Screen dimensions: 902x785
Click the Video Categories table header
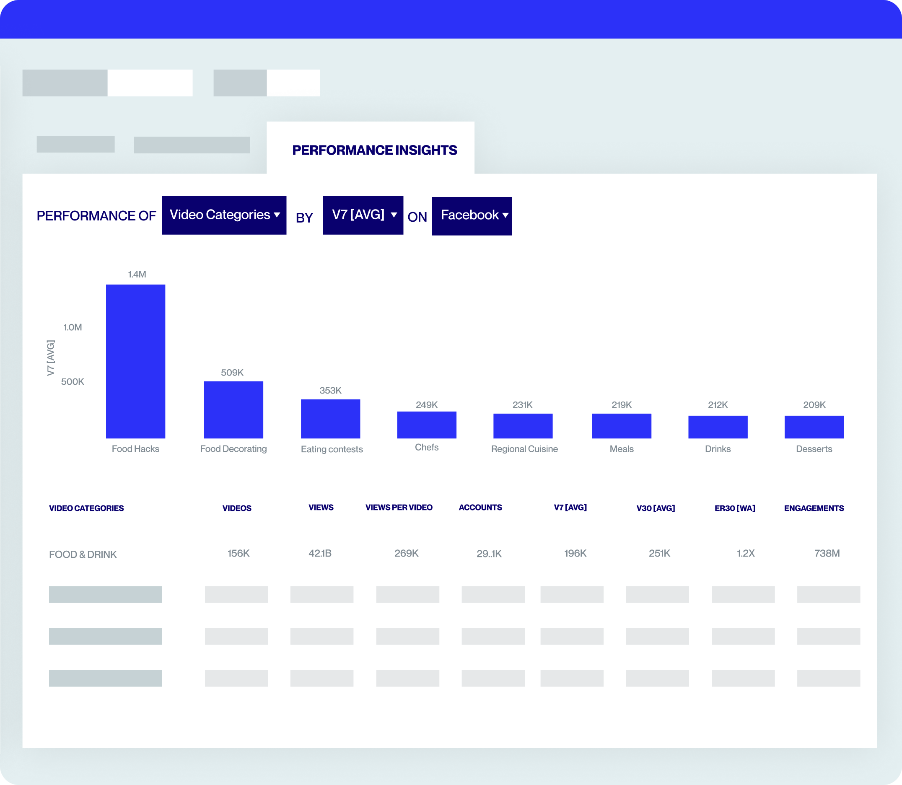point(86,508)
